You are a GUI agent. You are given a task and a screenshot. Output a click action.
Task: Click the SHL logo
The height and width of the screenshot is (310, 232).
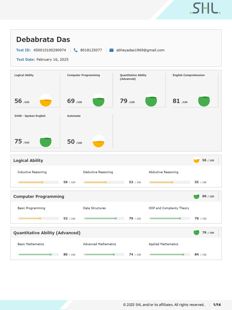pos(205,8)
